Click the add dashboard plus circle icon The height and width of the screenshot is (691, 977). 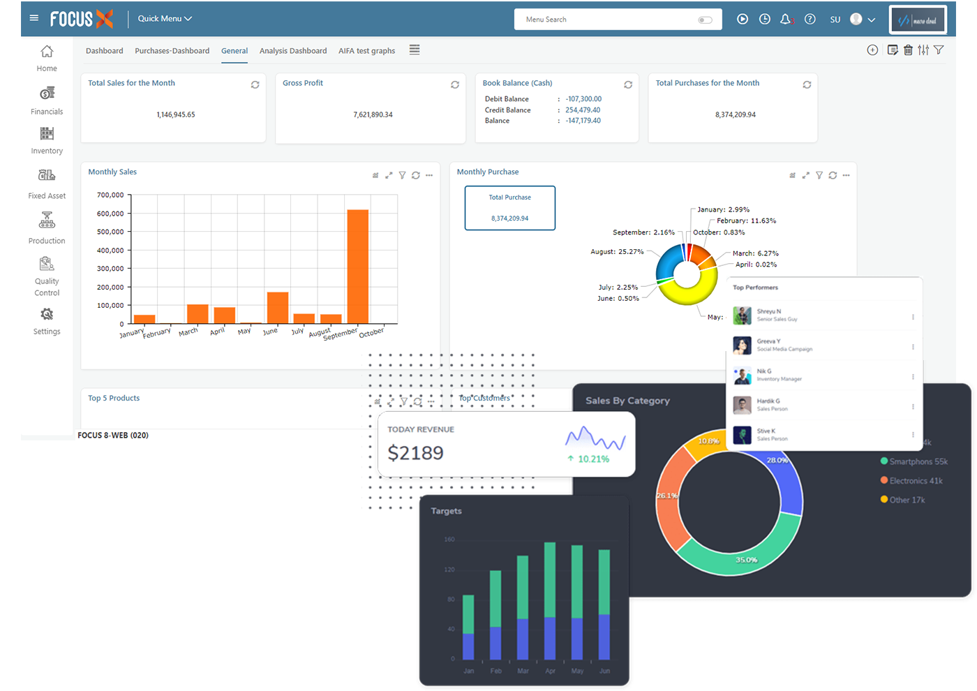pos(872,50)
